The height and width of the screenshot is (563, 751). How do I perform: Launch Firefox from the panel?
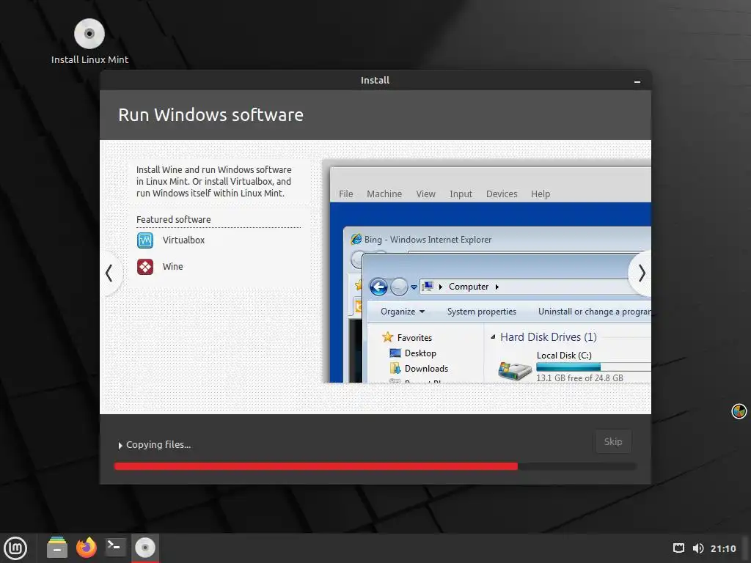point(87,547)
